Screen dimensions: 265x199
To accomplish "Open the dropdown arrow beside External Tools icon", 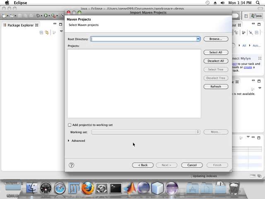I will (57, 16).
